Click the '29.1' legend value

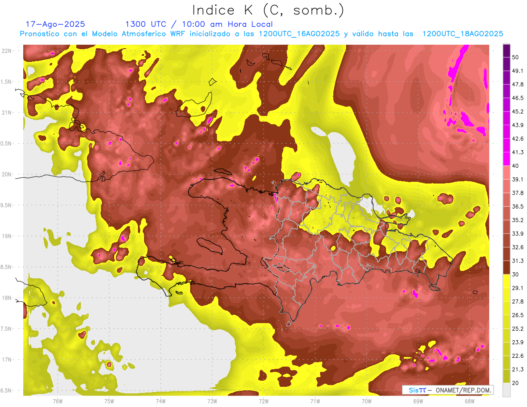(x=518, y=288)
